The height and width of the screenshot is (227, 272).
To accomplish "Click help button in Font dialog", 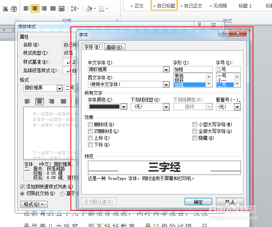I will pyautogui.click(x=224, y=33).
